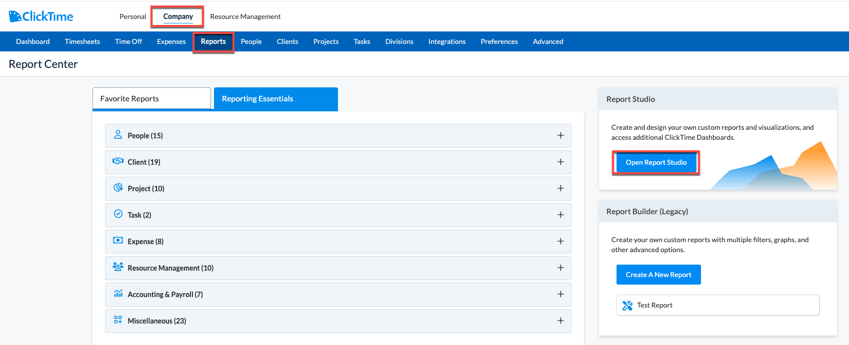Open Expenses in navigation bar
849x345 pixels.
(171, 41)
